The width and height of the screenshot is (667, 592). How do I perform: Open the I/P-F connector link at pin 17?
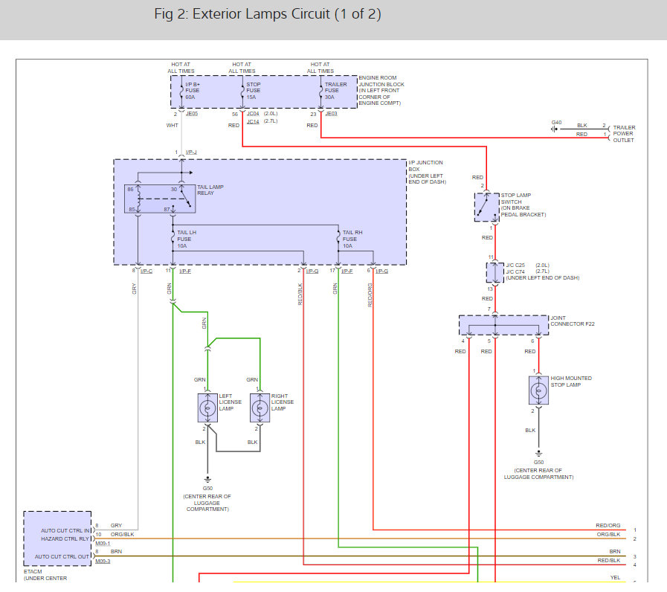click(347, 271)
